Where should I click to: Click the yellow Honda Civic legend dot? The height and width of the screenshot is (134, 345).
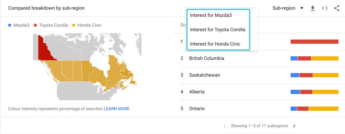pyautogui.click(x=74, y=25)
